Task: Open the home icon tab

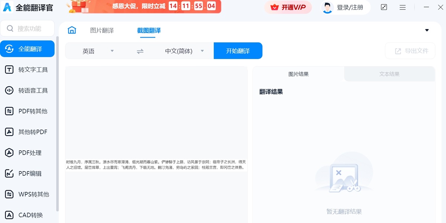Action: pos(72,30)
